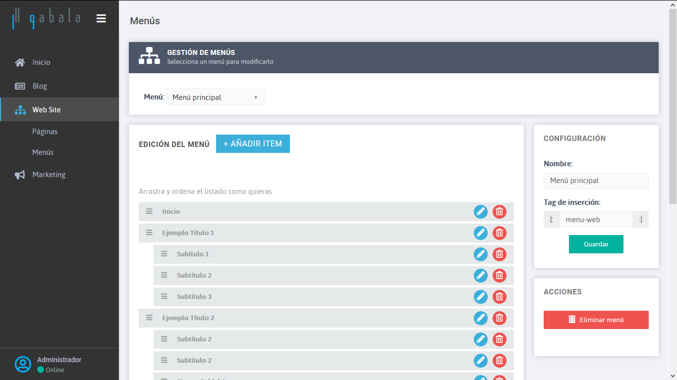Delete the Subtítulo 2 item below Subítulo 1
Viewport: 677px width, 380px height.
pos(500,276)
